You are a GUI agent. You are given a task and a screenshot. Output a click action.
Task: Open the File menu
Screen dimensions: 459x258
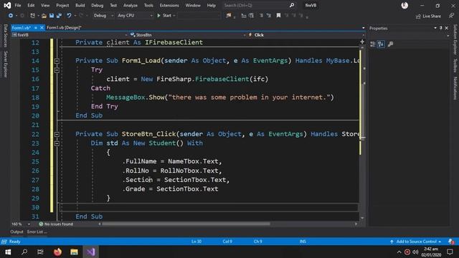coord(18,5)
